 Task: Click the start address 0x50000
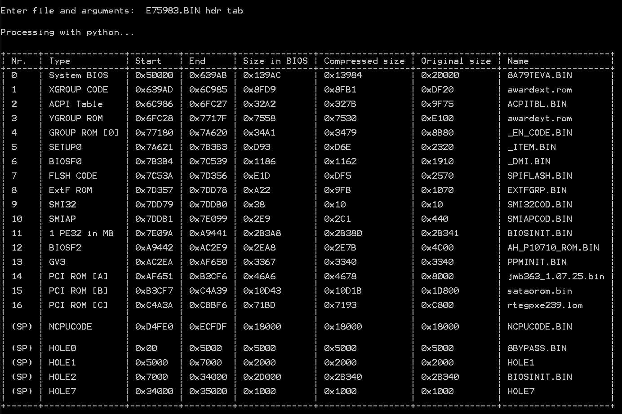pyautogui.click(x=154, y=75)
